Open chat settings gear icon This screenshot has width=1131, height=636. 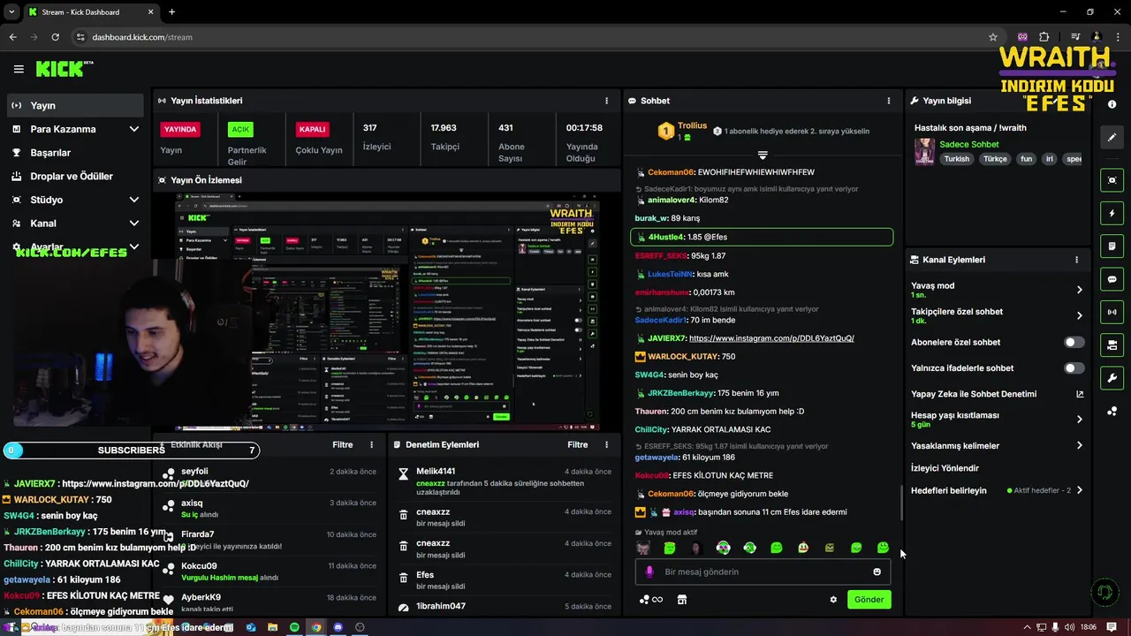tap(833, 599)
